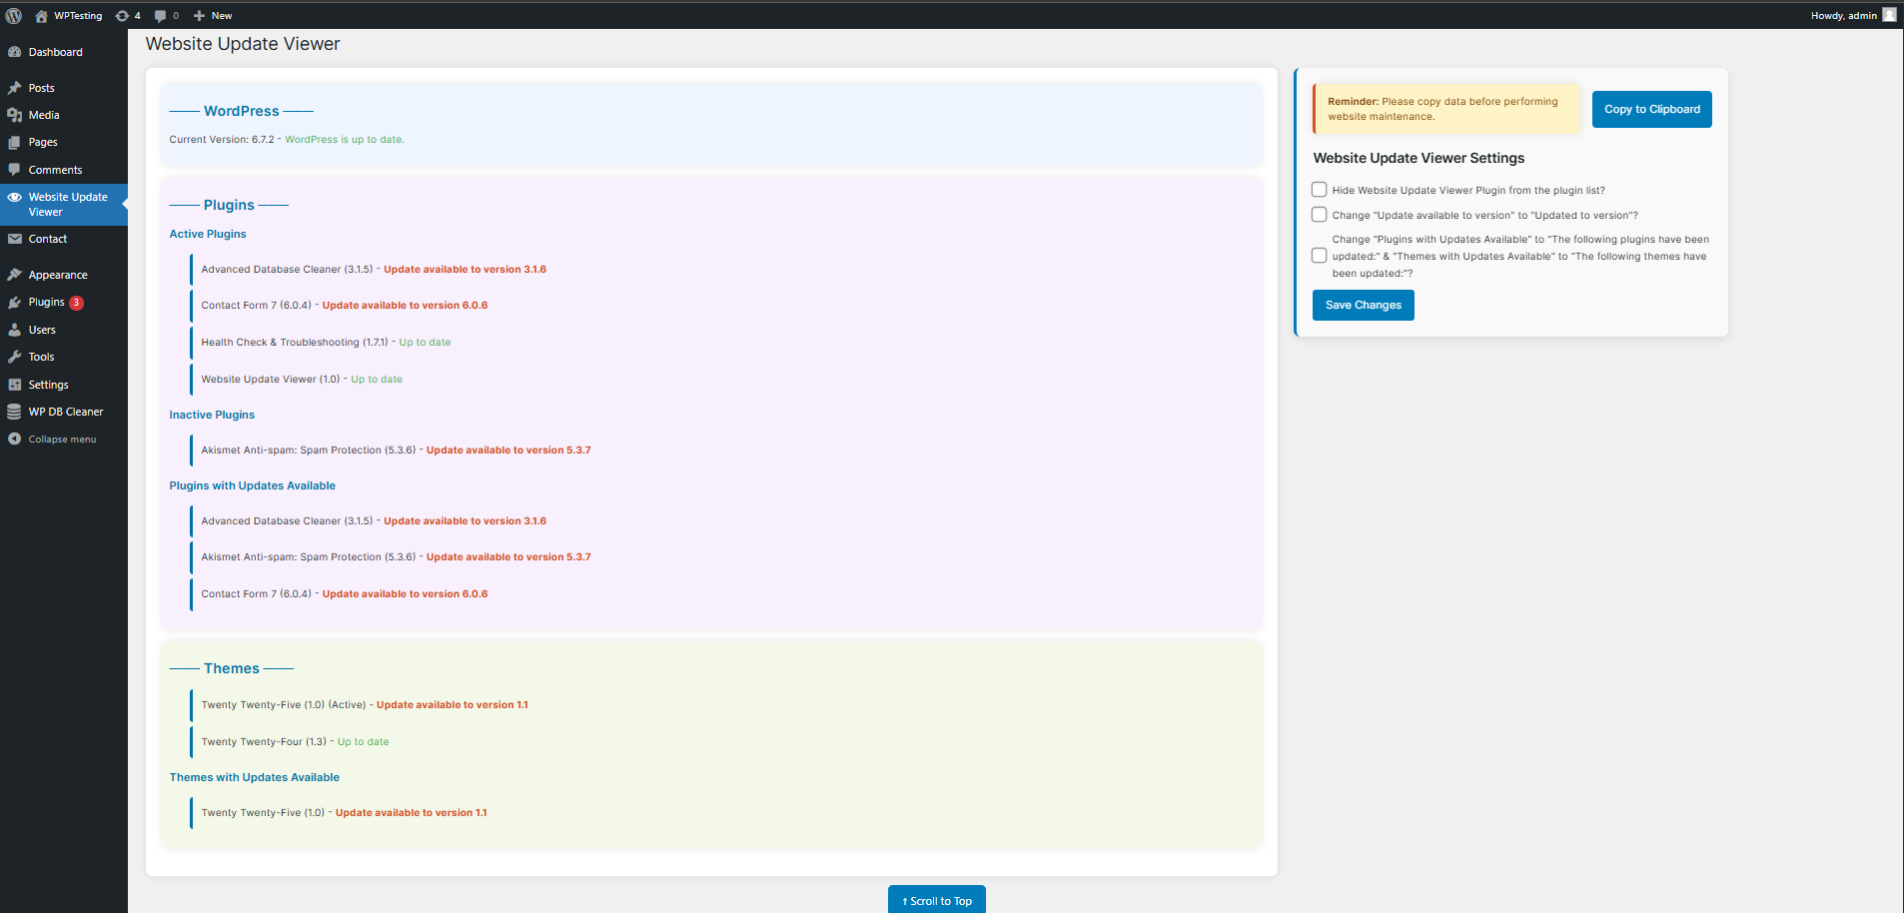Click the WordPress logo in admin bar

pyautogui.click(x=14, y=16)
